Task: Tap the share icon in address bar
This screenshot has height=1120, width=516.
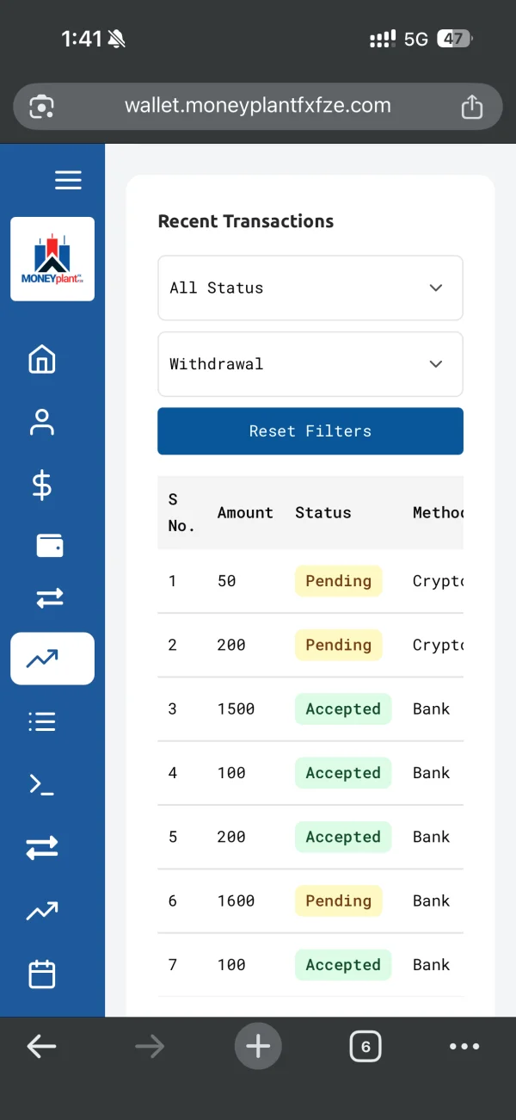Action: [x=471, y=107]
